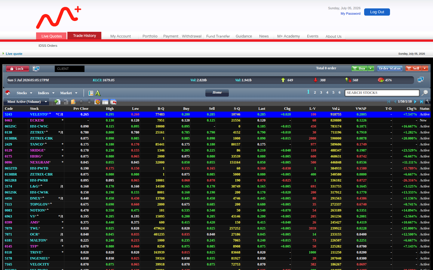Open the Withdrawal menu item
The height and width of the screenshot is (270, 433).
(192, 36)
